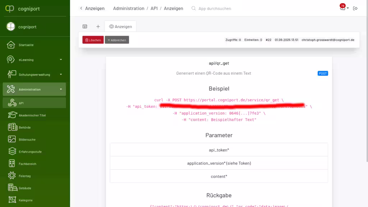Select Akademischer Titel sidebar item
368x207 pixels.
click(32, 115)
